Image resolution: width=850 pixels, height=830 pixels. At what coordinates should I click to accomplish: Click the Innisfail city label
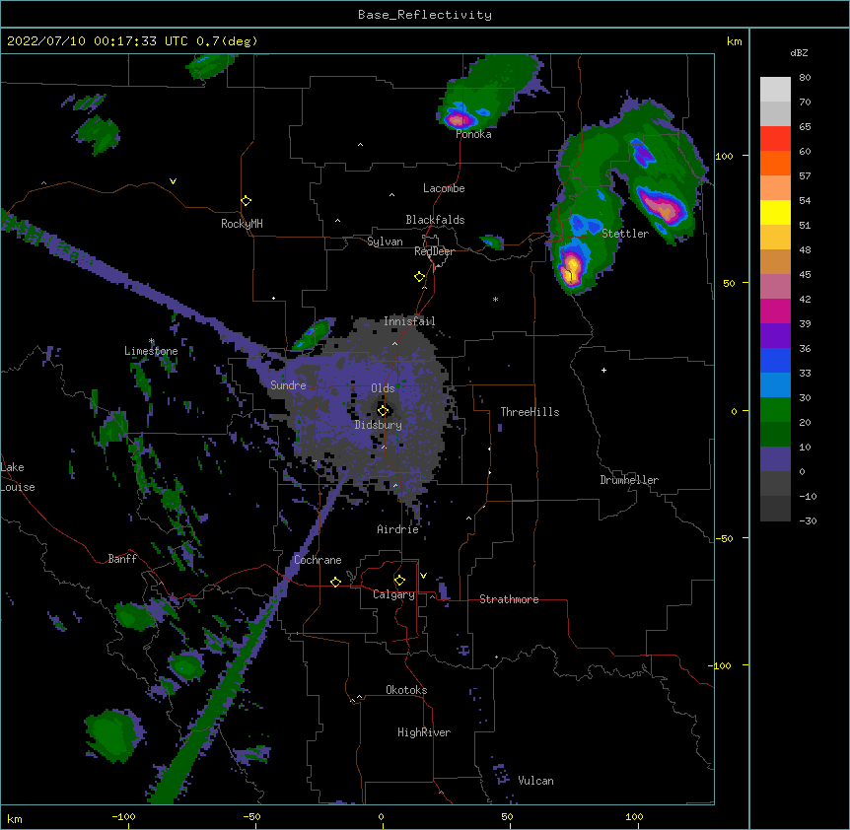coord(409,321)
